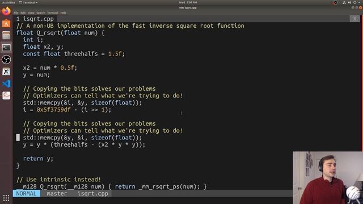
Task: Click '_mm_rsqrt_ps(num);' in the last line
Action: [x=169, y=186]
